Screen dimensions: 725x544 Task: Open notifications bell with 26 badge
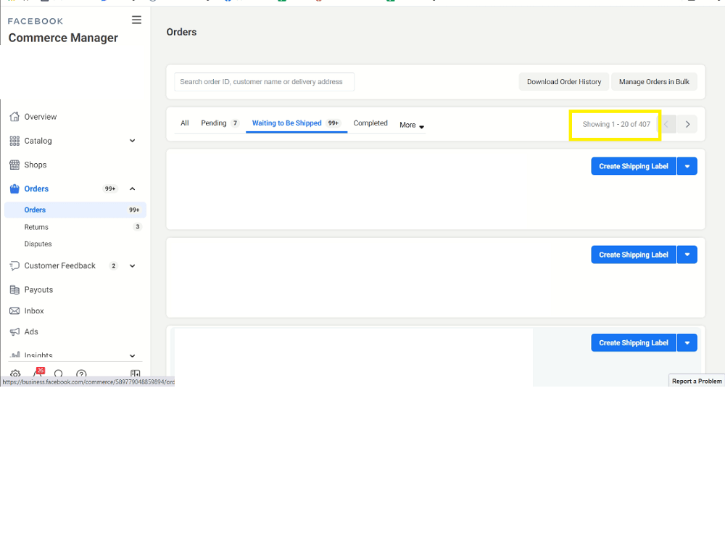pos(39,372)
